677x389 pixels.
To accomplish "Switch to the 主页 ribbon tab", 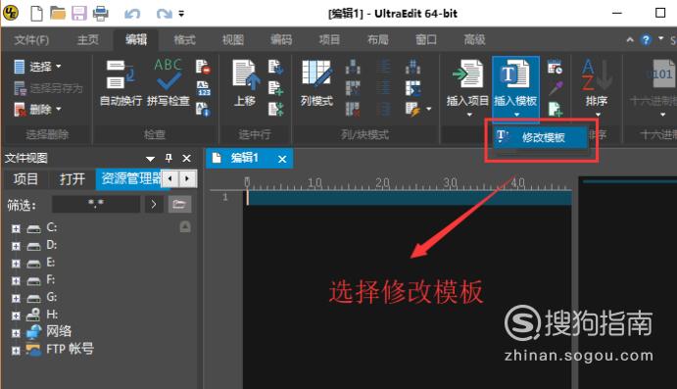I will click(x=87, y=40).
